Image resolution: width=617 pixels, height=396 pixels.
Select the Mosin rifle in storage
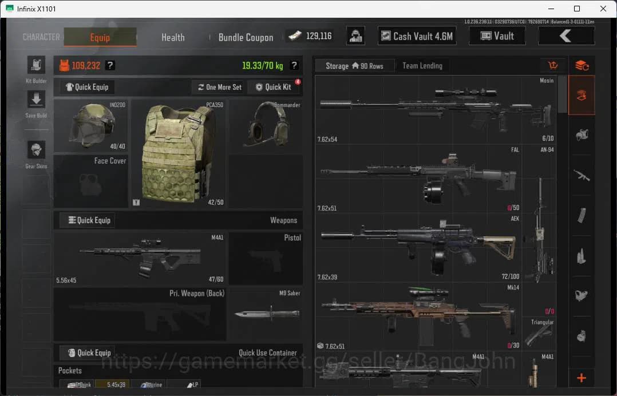click(x=436, y=110)
